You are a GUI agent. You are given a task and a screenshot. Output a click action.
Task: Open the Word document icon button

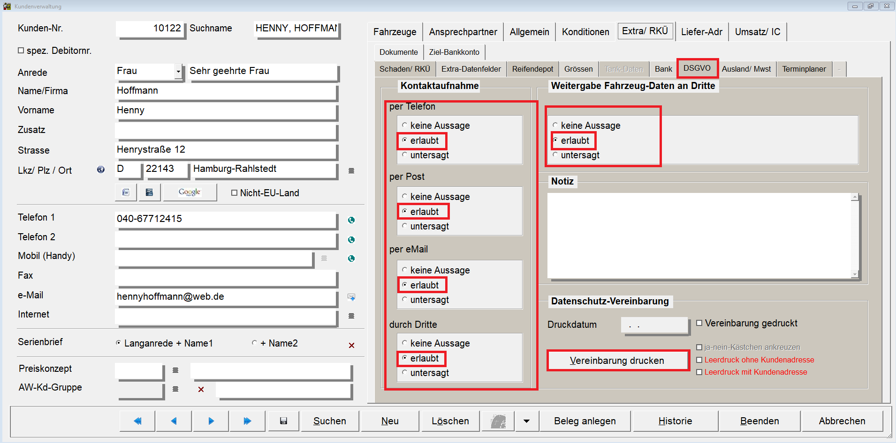click(126, 192)
